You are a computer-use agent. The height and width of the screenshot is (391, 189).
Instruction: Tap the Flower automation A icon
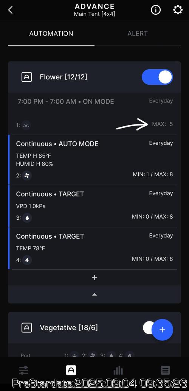pyautogui.click(x=27, y=77)
